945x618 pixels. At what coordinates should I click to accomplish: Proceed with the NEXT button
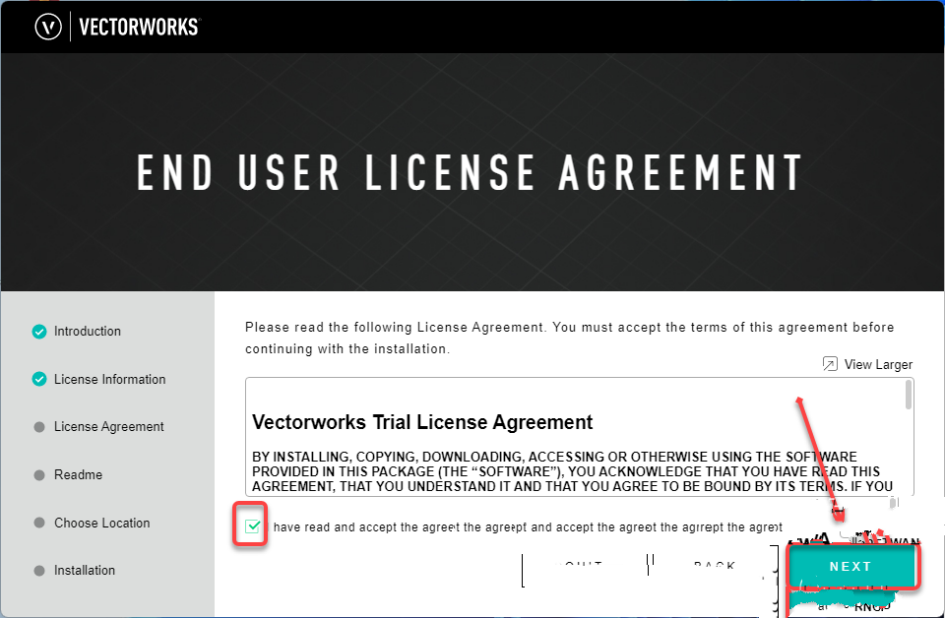point(850,567)
